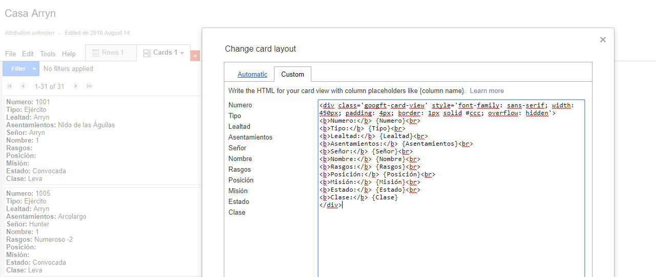
Task: Insert the Estado column placeholder
Action: tap(239, 202)
